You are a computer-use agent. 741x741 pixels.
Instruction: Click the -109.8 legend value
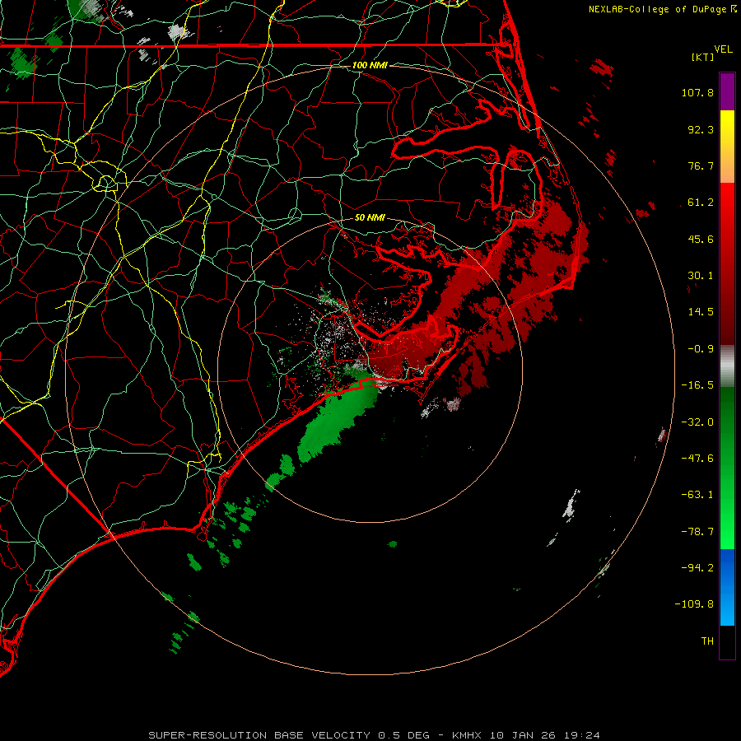coord(695,604)
